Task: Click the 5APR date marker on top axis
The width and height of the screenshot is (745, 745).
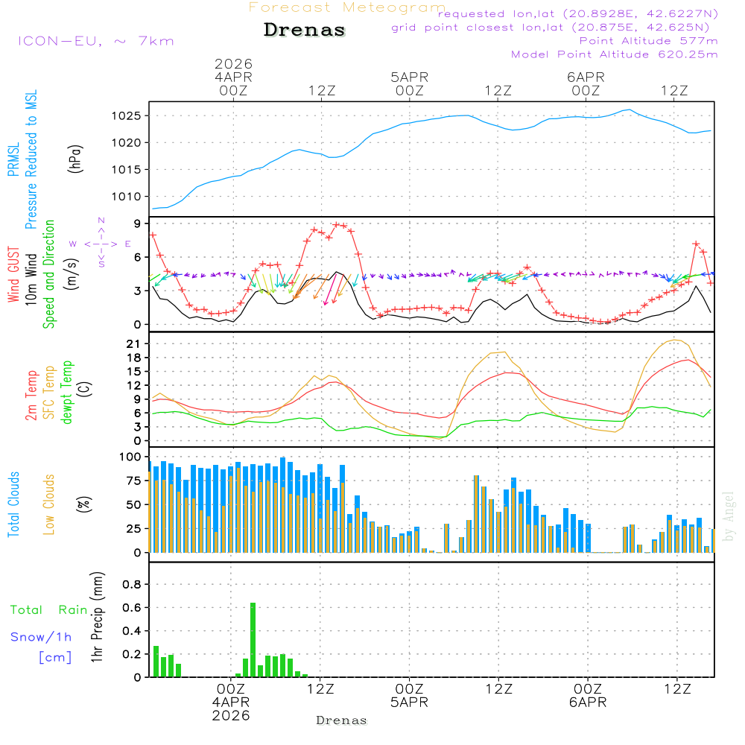Action: pyautogui.click(x=409, y=77)
